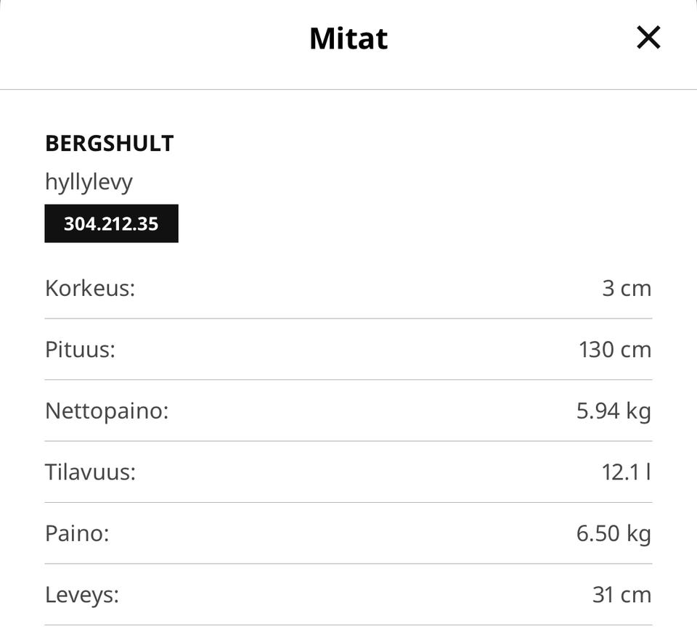Click the hyllylevy product description
697x629 pixels.
click(x=89, y=181)
